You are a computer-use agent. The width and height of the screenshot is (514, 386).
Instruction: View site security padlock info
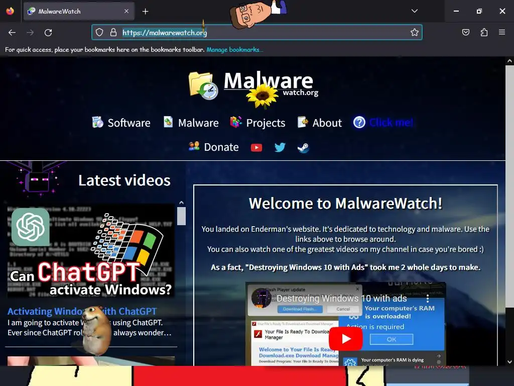point(113,32)
